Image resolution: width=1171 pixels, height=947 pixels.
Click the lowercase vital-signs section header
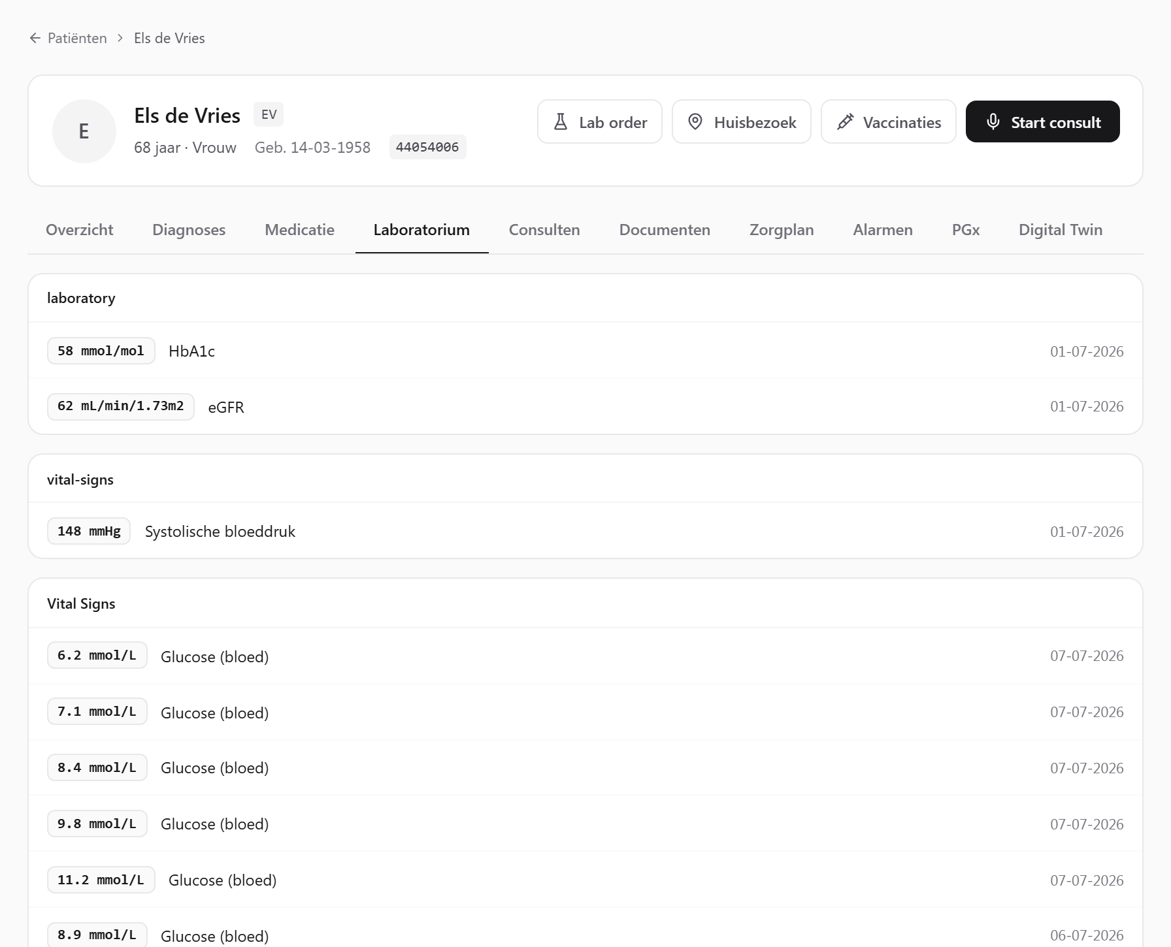[x=80, y=480]
